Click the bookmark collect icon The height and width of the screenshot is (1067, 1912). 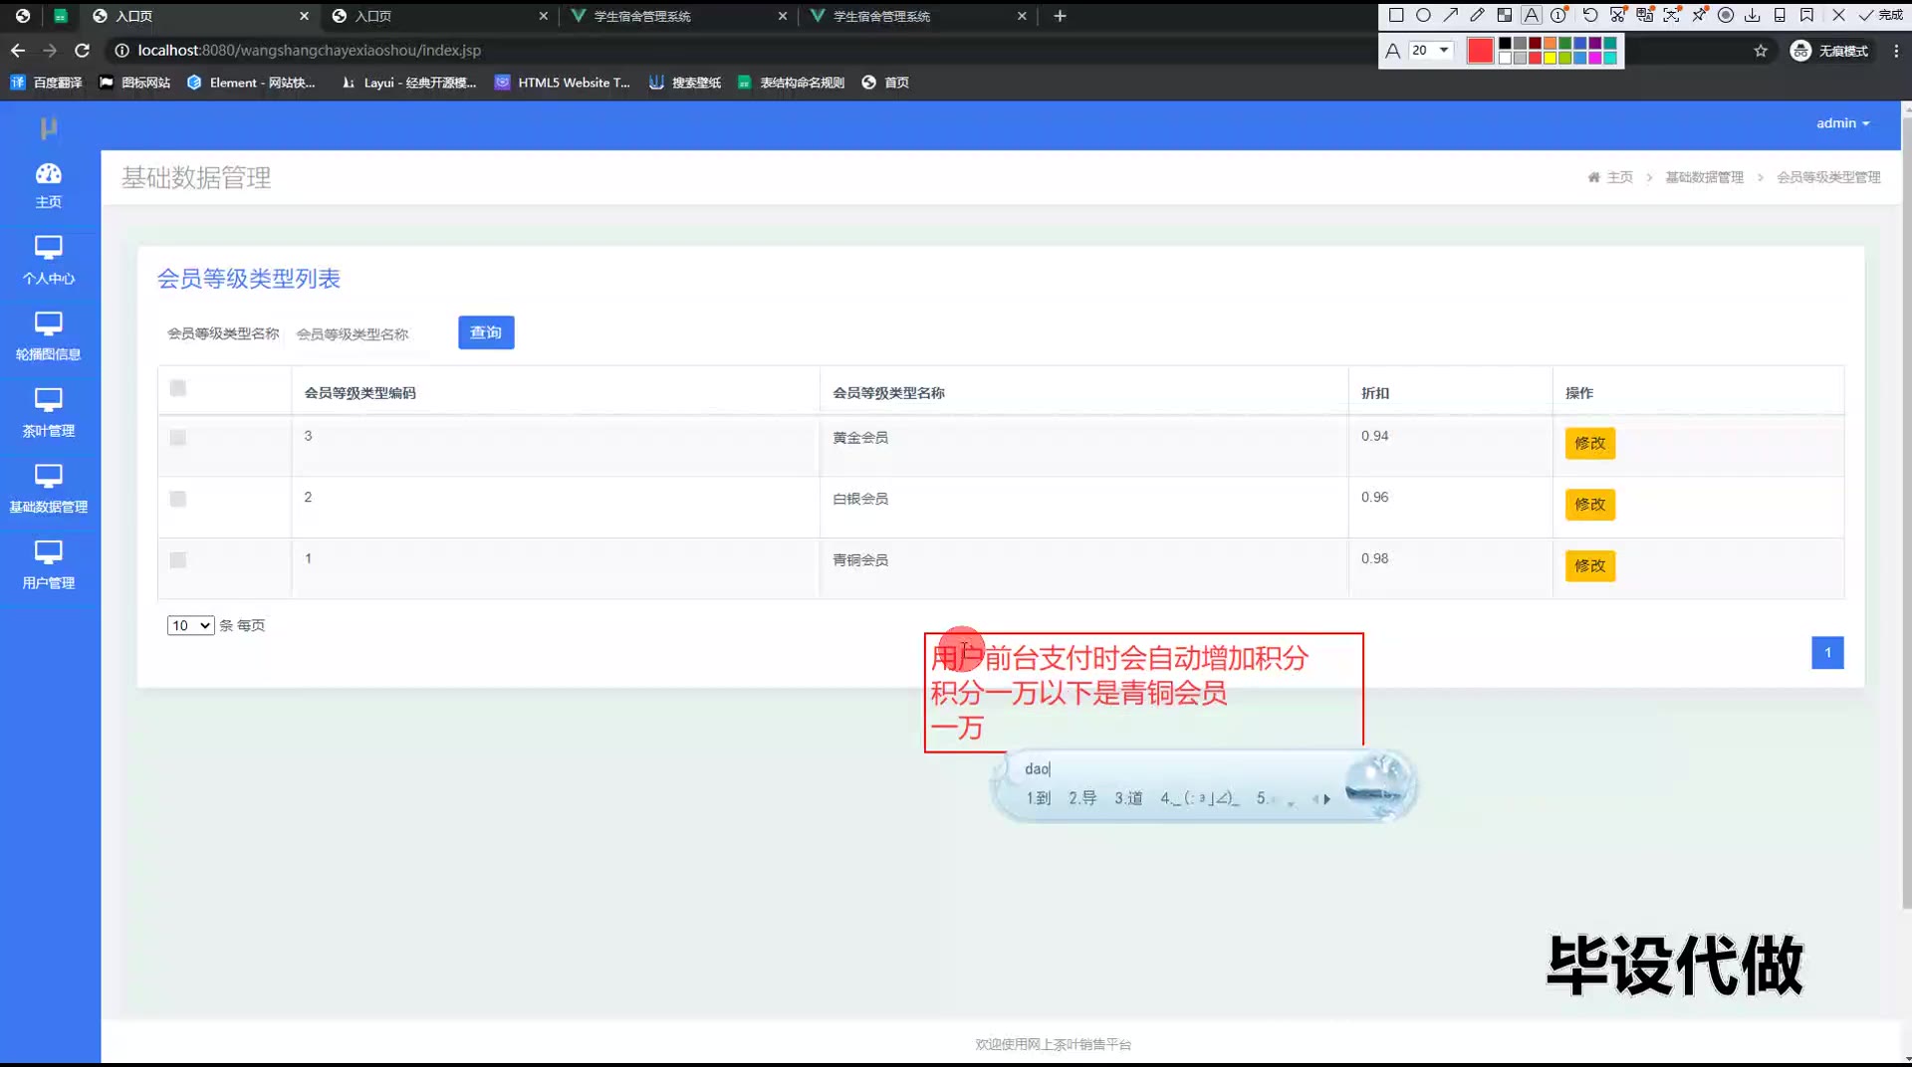click(1806, 15)
